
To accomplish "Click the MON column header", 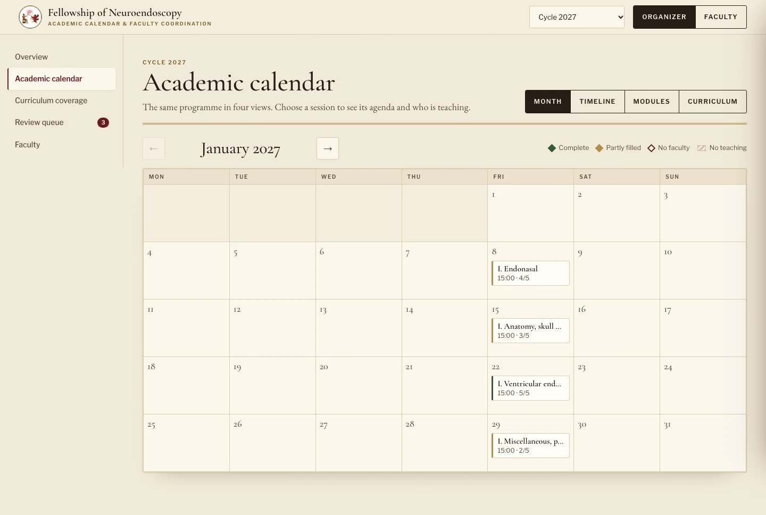I will click(x=186, y=177).
